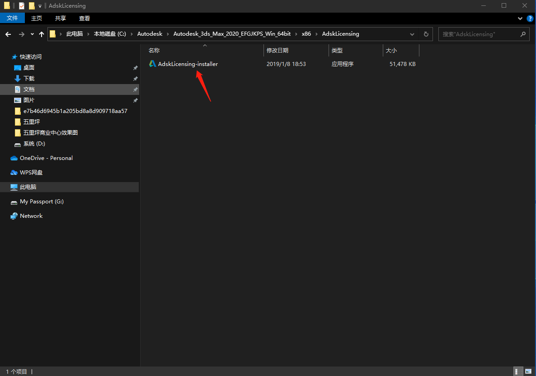Click the search magnifier icon
The height and width of the screenshot is (376, 536).
click(523, 34)
